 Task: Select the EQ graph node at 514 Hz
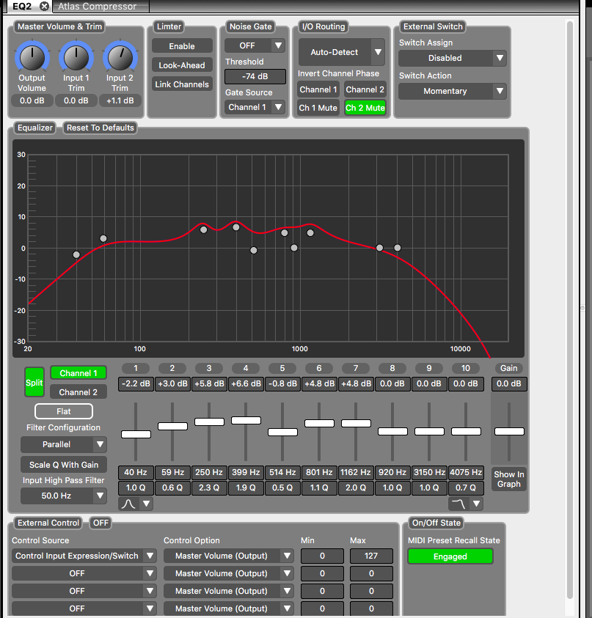pyautogui.click(x=254, y=250)
